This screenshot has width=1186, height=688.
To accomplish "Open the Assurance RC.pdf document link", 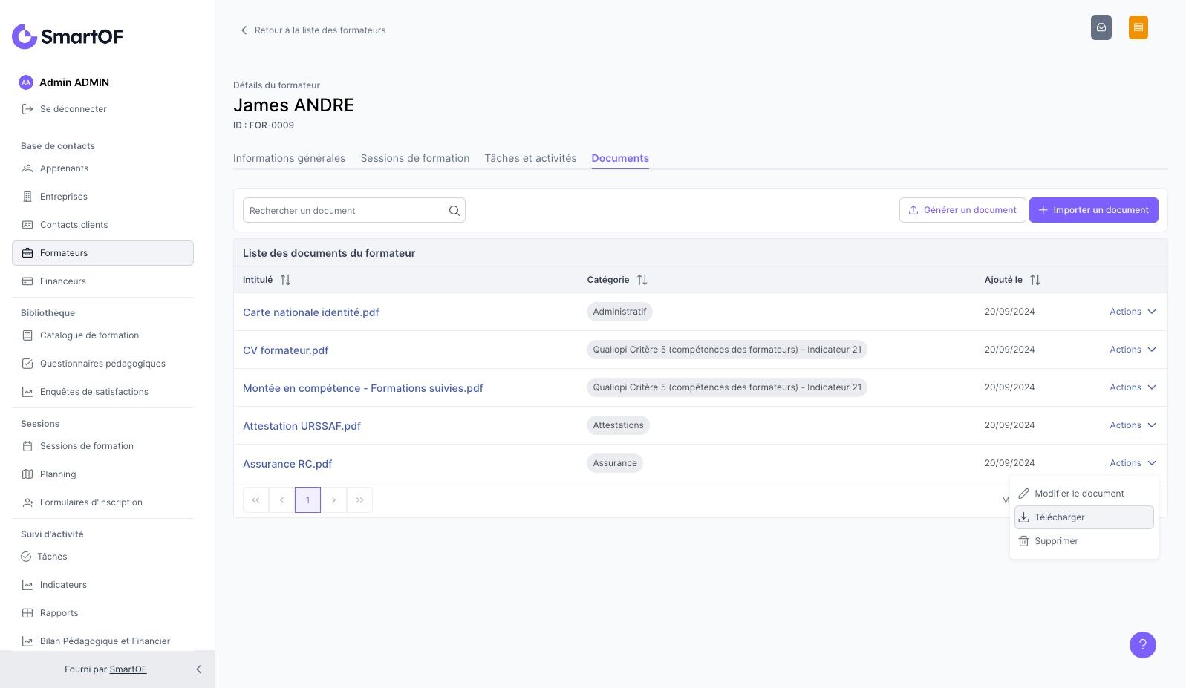I will 287,464.
